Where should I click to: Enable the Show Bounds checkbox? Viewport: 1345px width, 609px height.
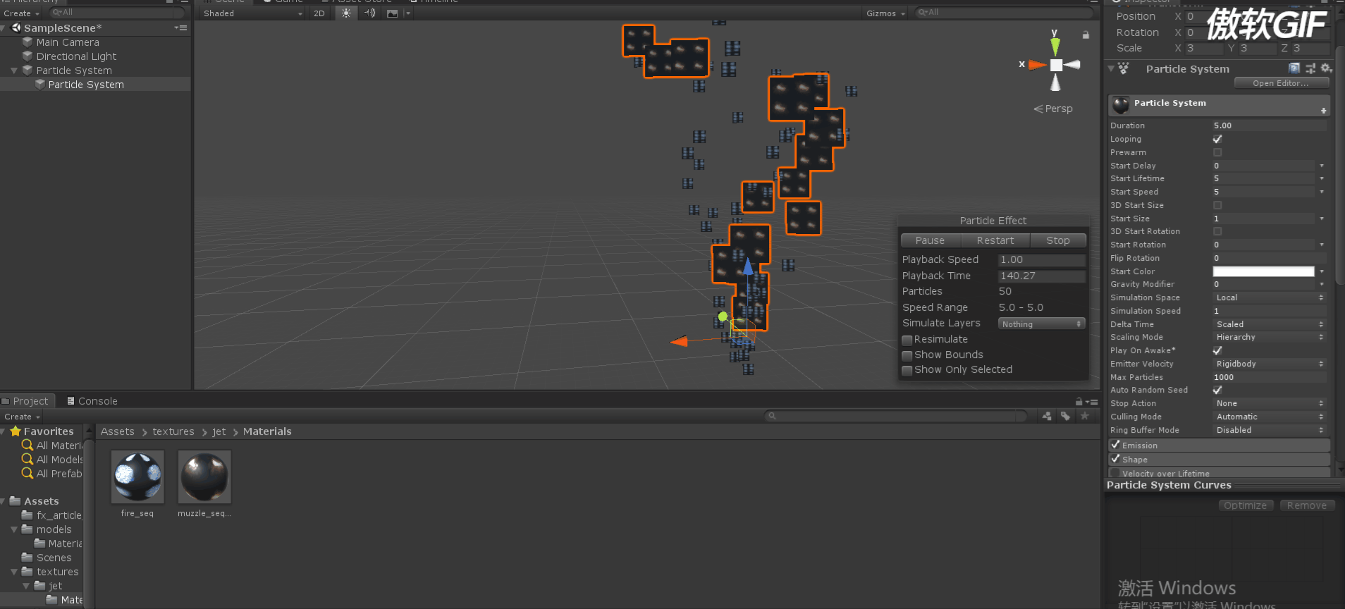(x=907, y=355)
